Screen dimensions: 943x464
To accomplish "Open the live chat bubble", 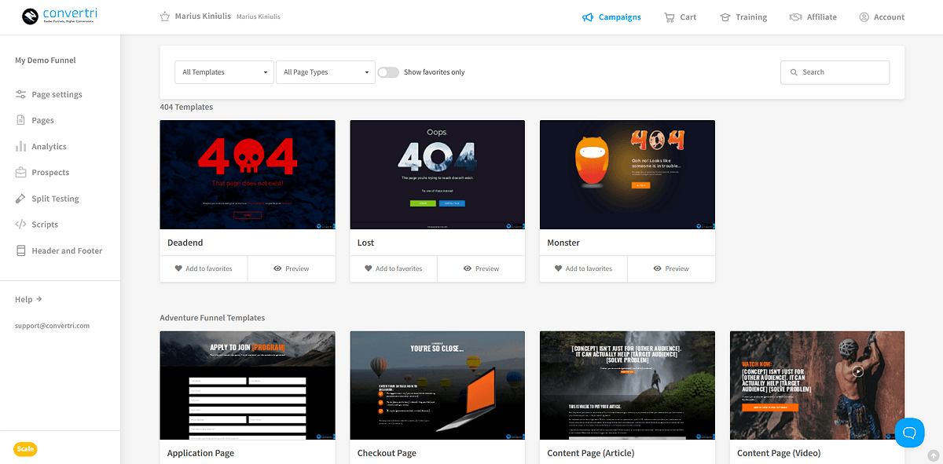I will point(910,433).
